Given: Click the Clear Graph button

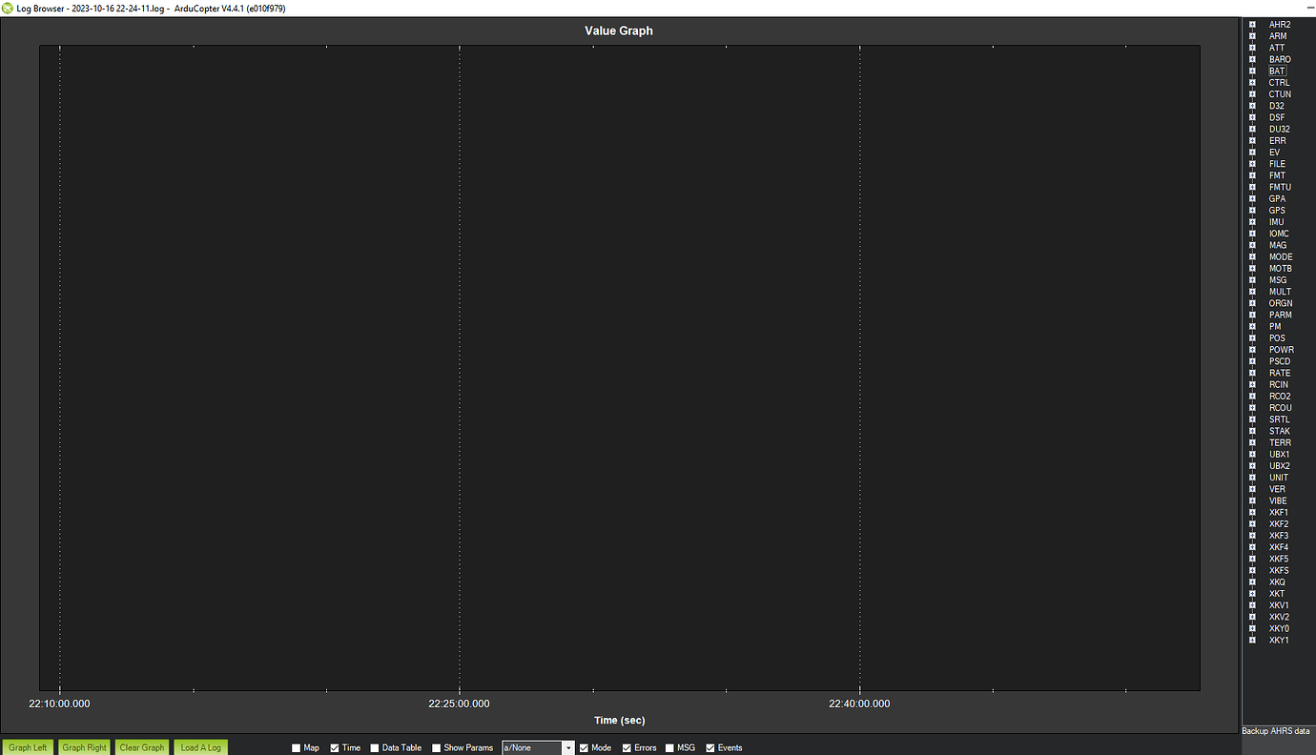Looking at the screenshot, I should point(142,747).
